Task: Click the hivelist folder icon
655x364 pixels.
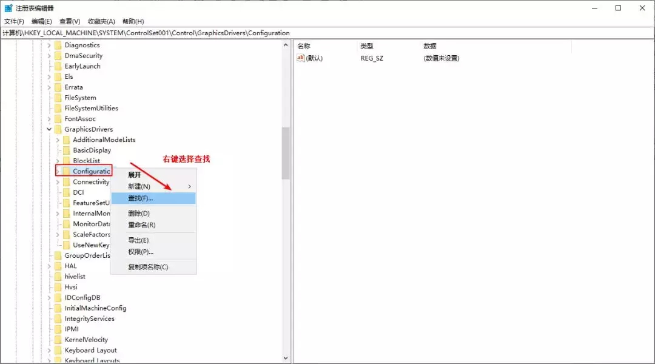Action: click(58, 276)
